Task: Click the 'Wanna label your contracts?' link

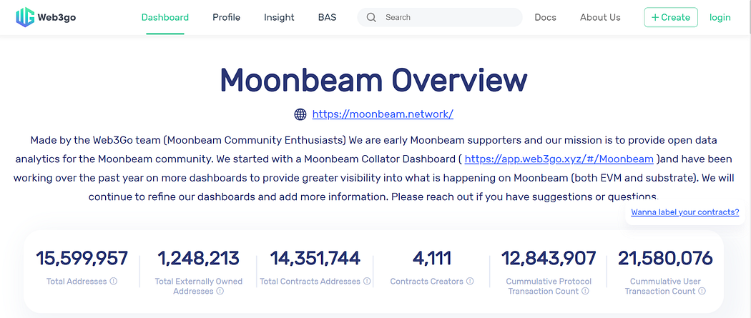Action: (x=684, y=212)
